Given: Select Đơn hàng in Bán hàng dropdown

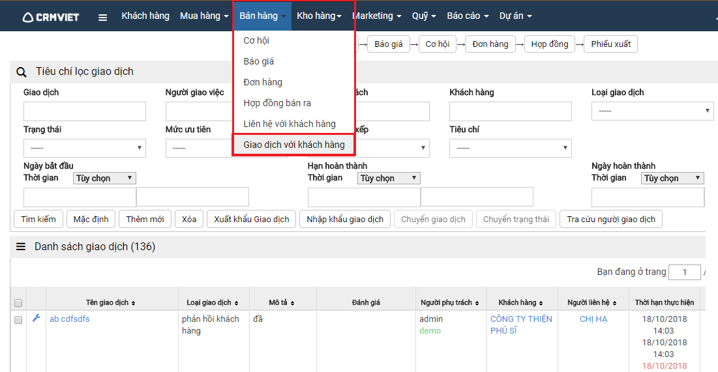Looking at the screenshot, I should pos(263,82).
